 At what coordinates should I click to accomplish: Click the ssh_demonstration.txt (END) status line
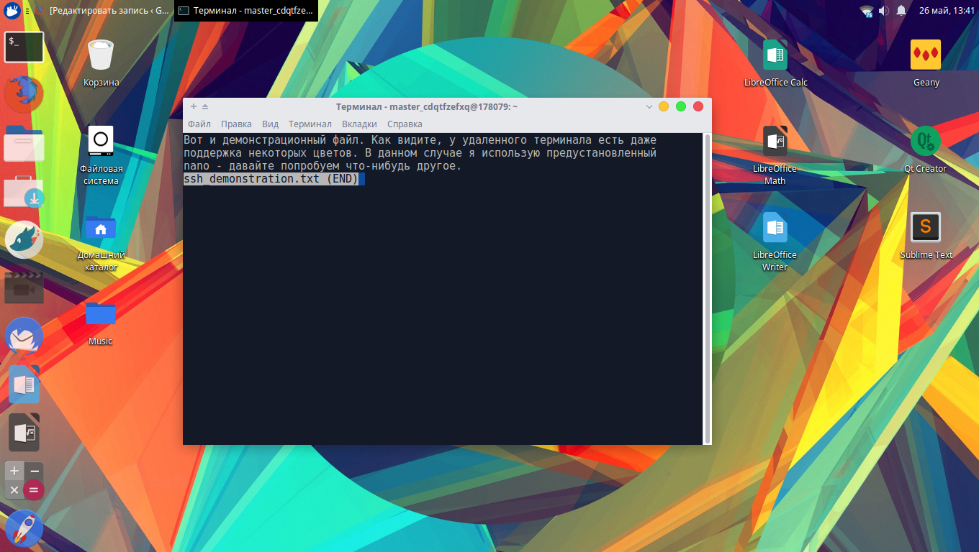coord(271,179)
